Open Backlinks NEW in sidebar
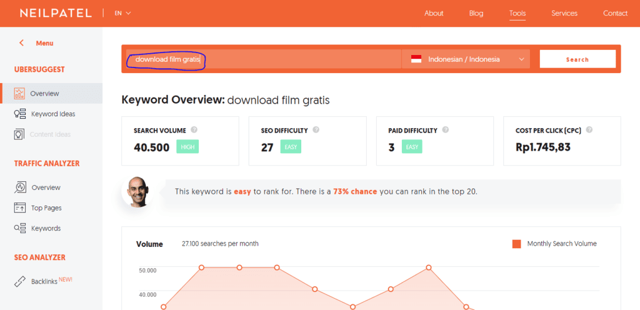Image resolution: width=640 pixels, height=310 pixels. coord(51,281)
